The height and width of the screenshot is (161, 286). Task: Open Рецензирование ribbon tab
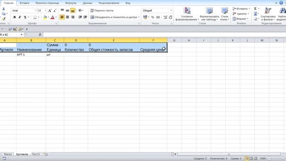point(109,3)
